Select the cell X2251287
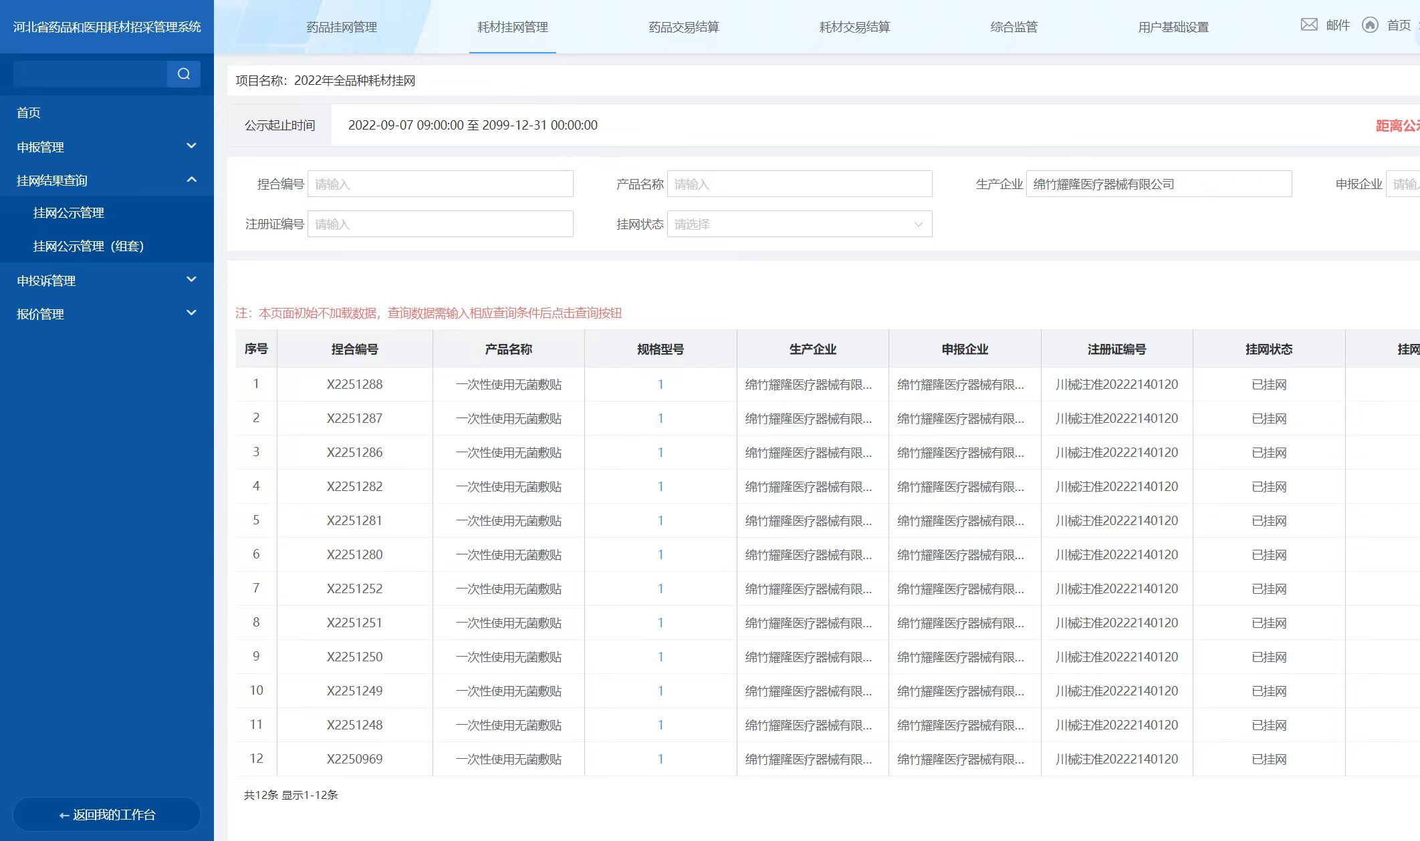 tap(355, 418)
